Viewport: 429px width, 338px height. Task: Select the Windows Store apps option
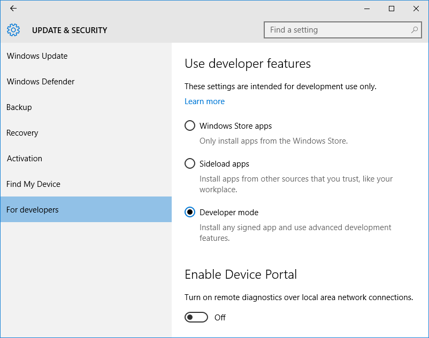click(x=190, y=126)
